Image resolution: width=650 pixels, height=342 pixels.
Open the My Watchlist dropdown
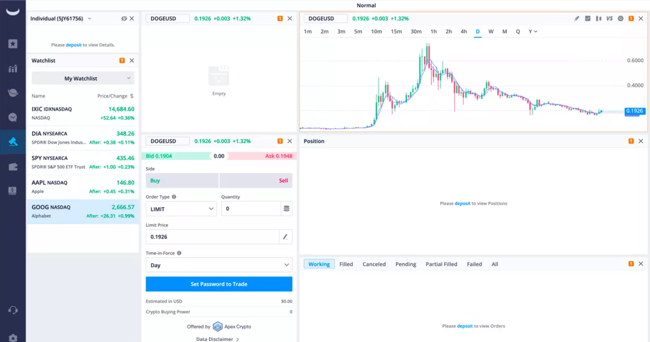83,78
